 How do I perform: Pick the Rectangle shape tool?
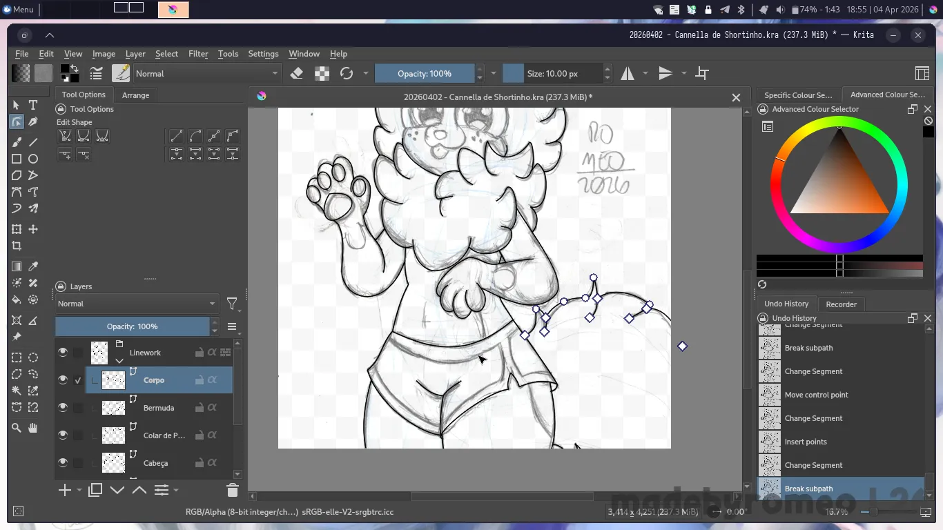17,159
